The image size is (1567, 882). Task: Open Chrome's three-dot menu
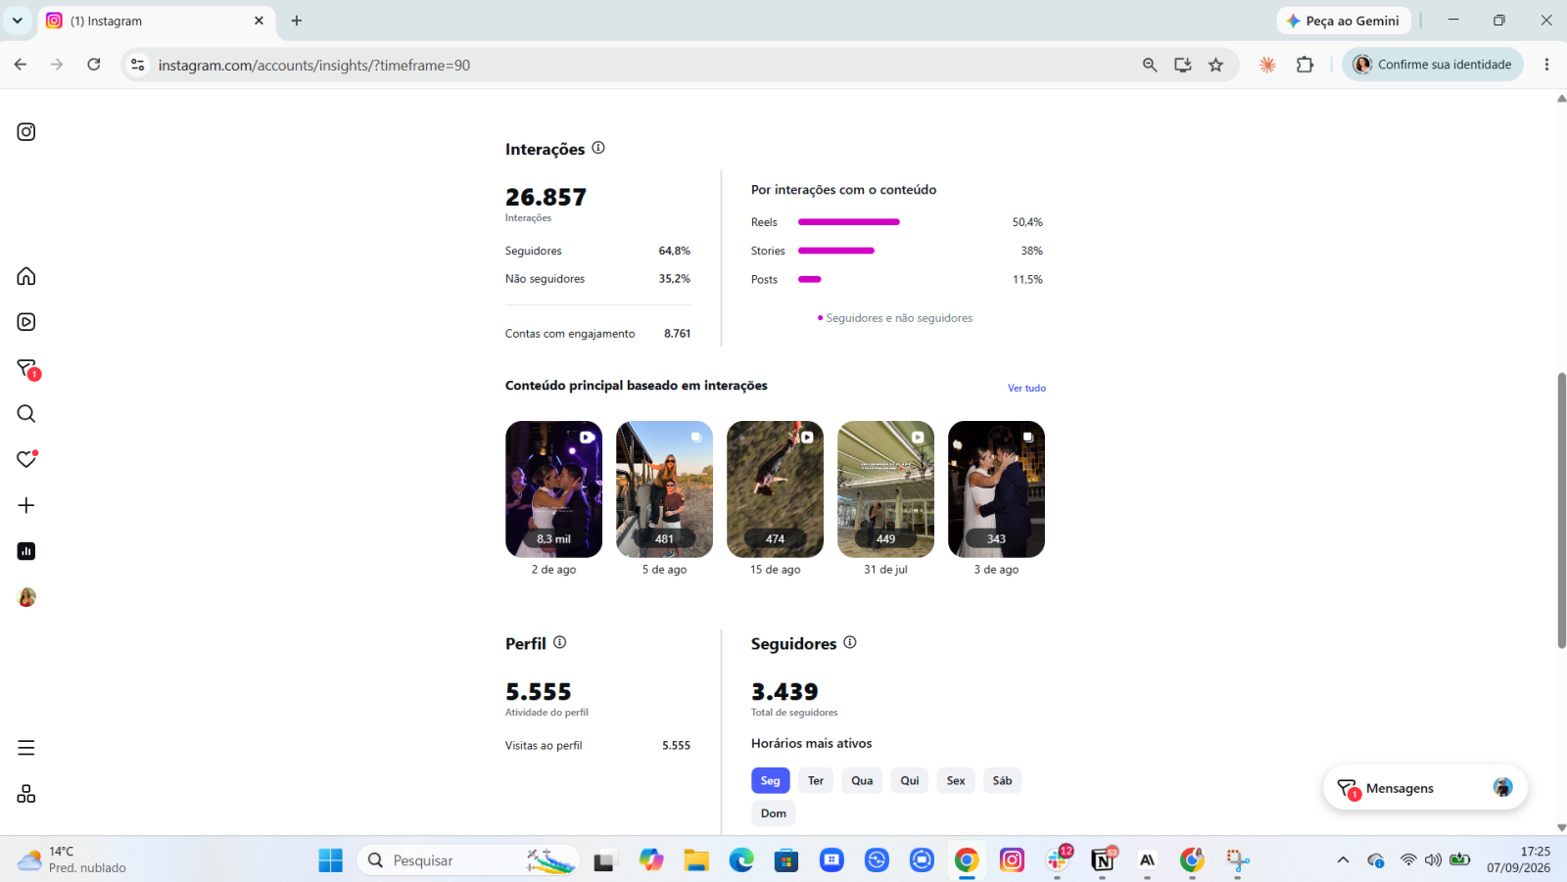[1546, 65]
